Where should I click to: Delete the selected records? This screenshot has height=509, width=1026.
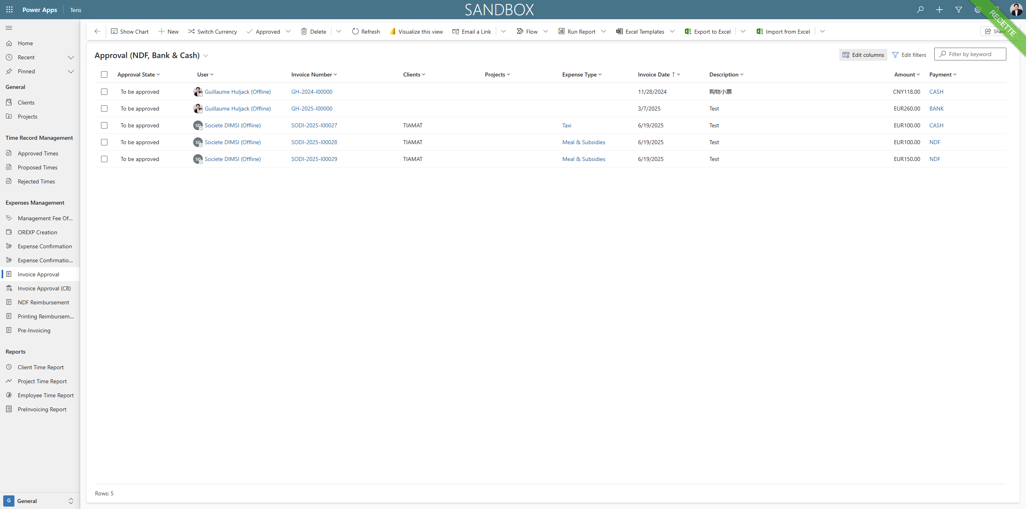[313, 32]
